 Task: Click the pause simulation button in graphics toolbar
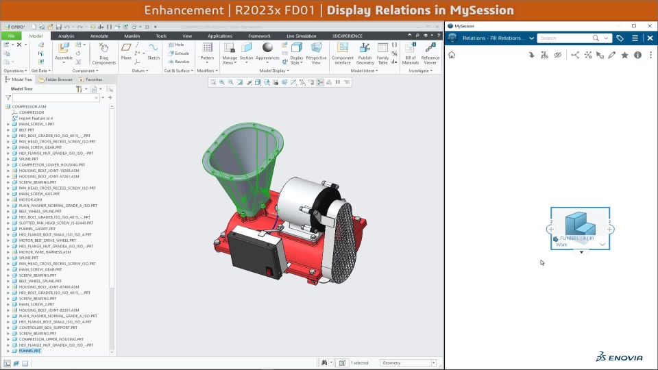338,82
